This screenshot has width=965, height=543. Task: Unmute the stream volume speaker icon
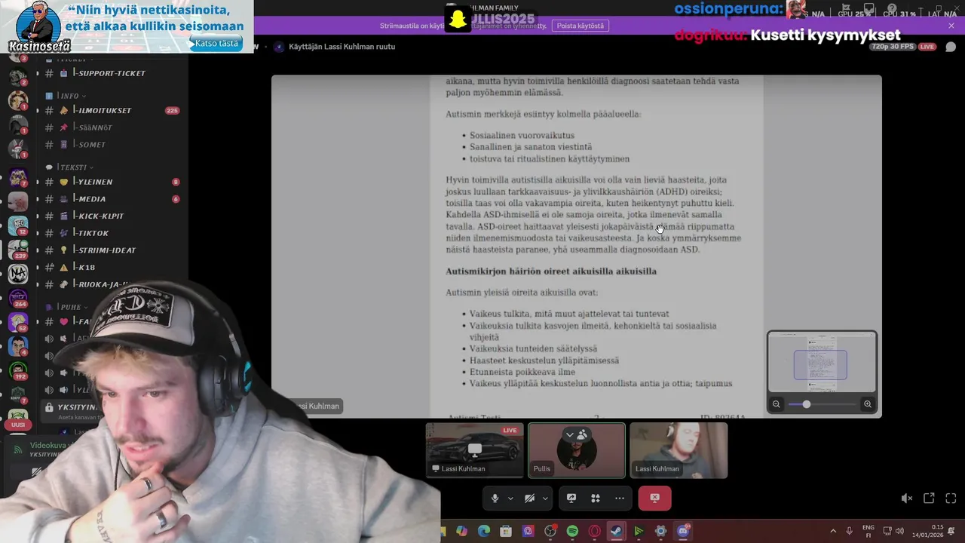pyautogui.click(x=907, y=499)
